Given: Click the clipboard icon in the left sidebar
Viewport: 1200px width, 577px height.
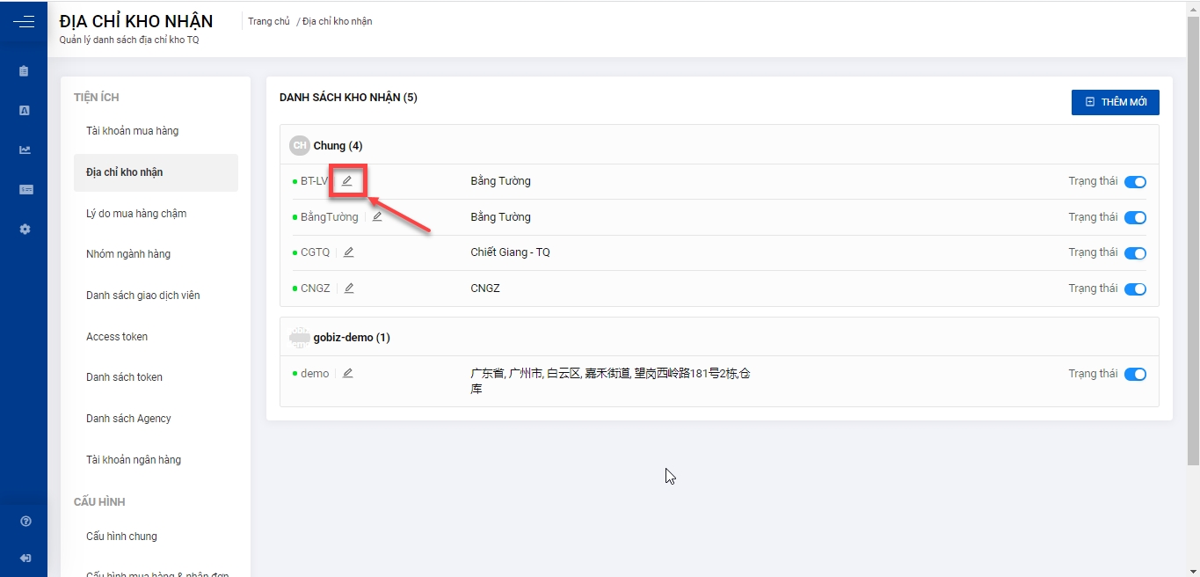Looking at the screenshot, I should [x=25, y=71].
